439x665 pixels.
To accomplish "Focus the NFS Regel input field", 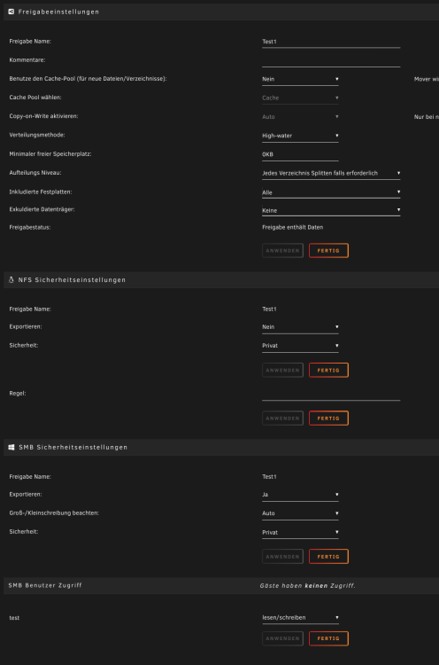I will click(331, 395).
